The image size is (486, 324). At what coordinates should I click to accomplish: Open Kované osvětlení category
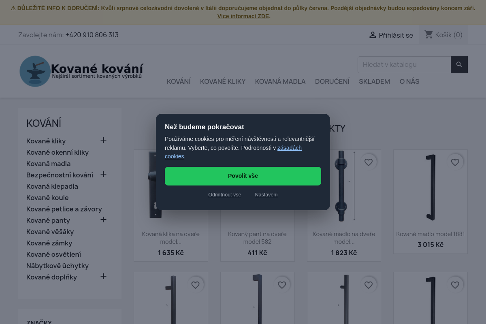tap(54, 254)
